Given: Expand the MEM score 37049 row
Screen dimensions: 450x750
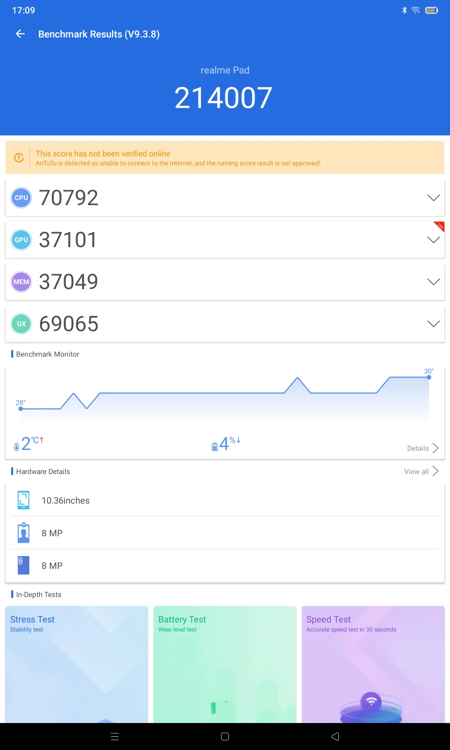Looking at the screenshot, I should [x=225, y=282].
